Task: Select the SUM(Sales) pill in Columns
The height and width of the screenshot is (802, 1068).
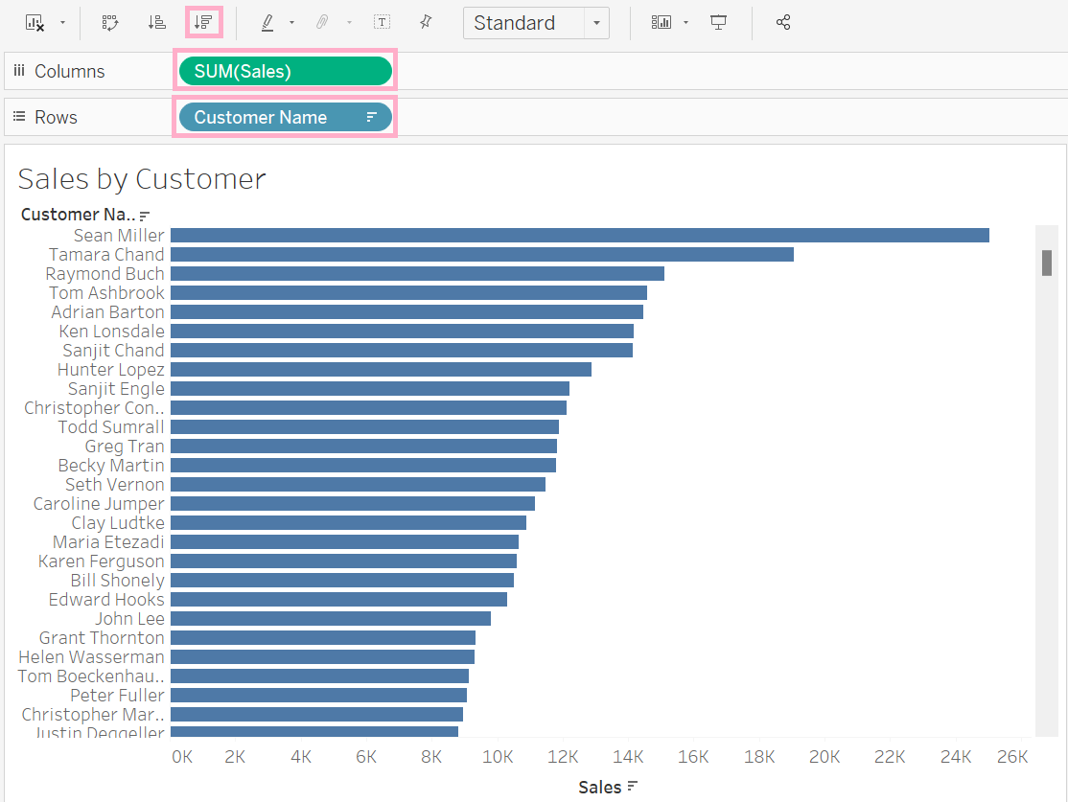Action: point(286,72)
